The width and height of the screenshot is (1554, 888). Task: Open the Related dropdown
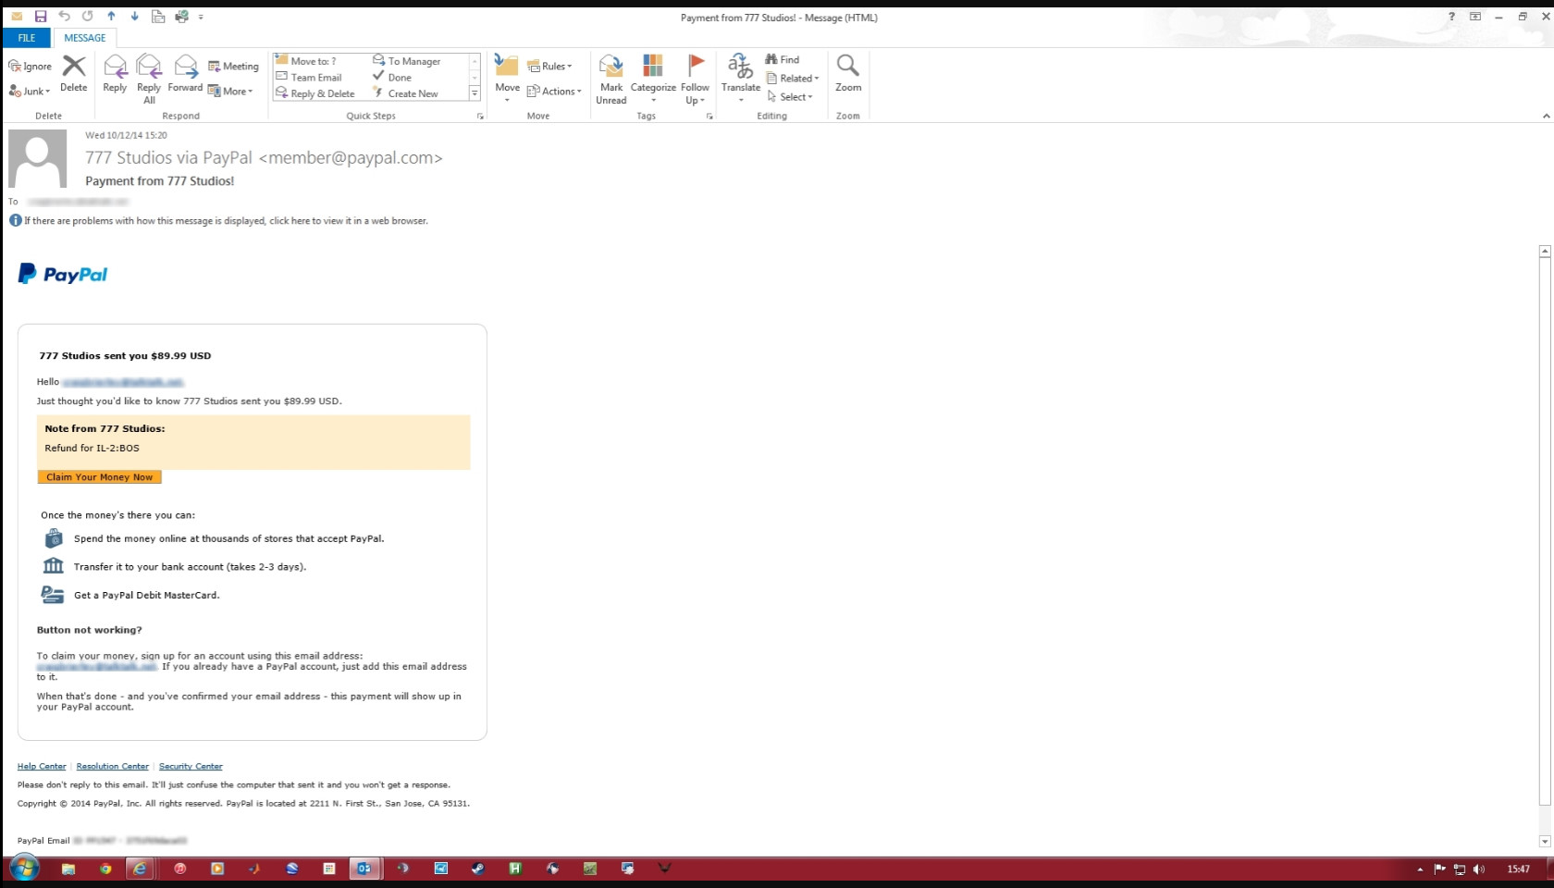click(793, 79)
